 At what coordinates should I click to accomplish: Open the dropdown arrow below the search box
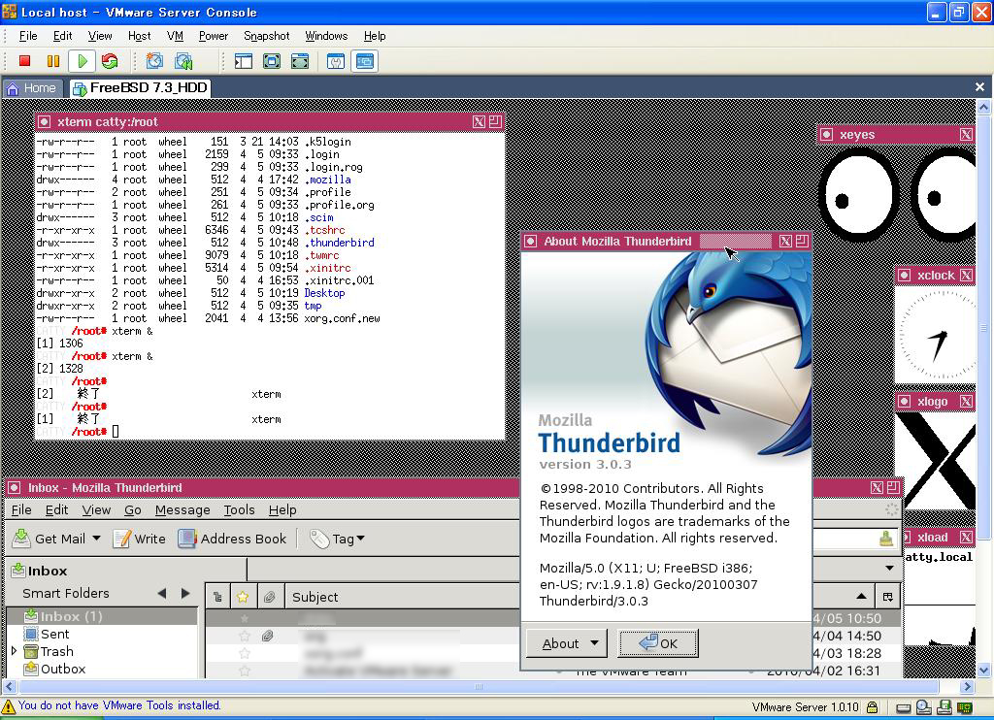pos(889,568)
